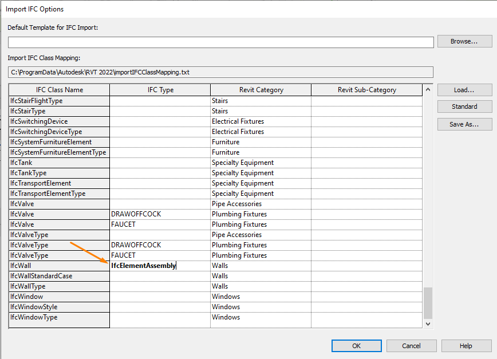Click the Load button
497x359 pixels.
[x=464, y=90]
